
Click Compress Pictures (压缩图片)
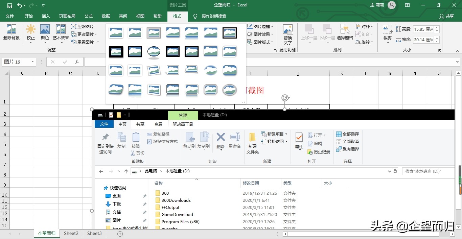(x=82, y=26)
